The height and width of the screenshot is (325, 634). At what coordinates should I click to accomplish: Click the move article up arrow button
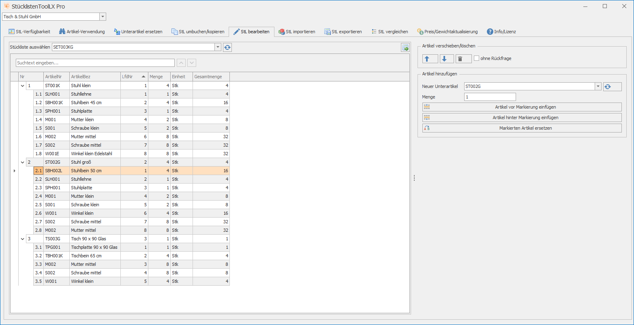tap(430, 59)
